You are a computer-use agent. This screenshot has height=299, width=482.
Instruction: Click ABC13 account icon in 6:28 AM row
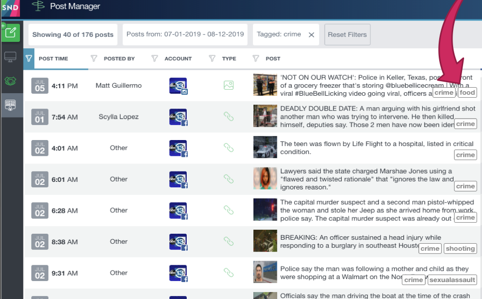coord(178,211)
